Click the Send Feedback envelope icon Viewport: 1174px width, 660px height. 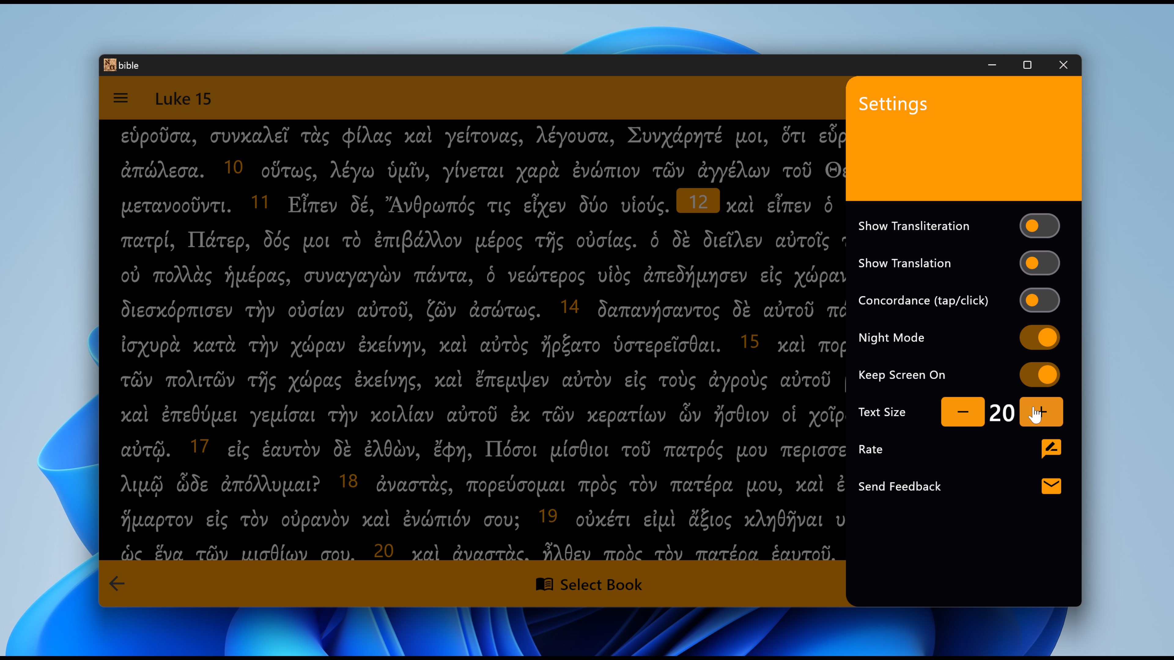coord(1051,486)
